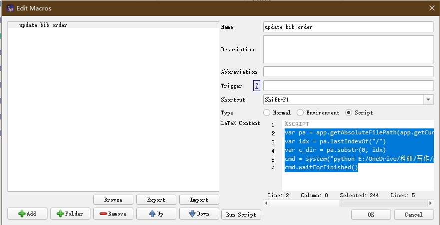Click the %SCRIPT line in editor
Viewport: 440px width, 225px height.
pyautogui.click(x=297, y=124)
